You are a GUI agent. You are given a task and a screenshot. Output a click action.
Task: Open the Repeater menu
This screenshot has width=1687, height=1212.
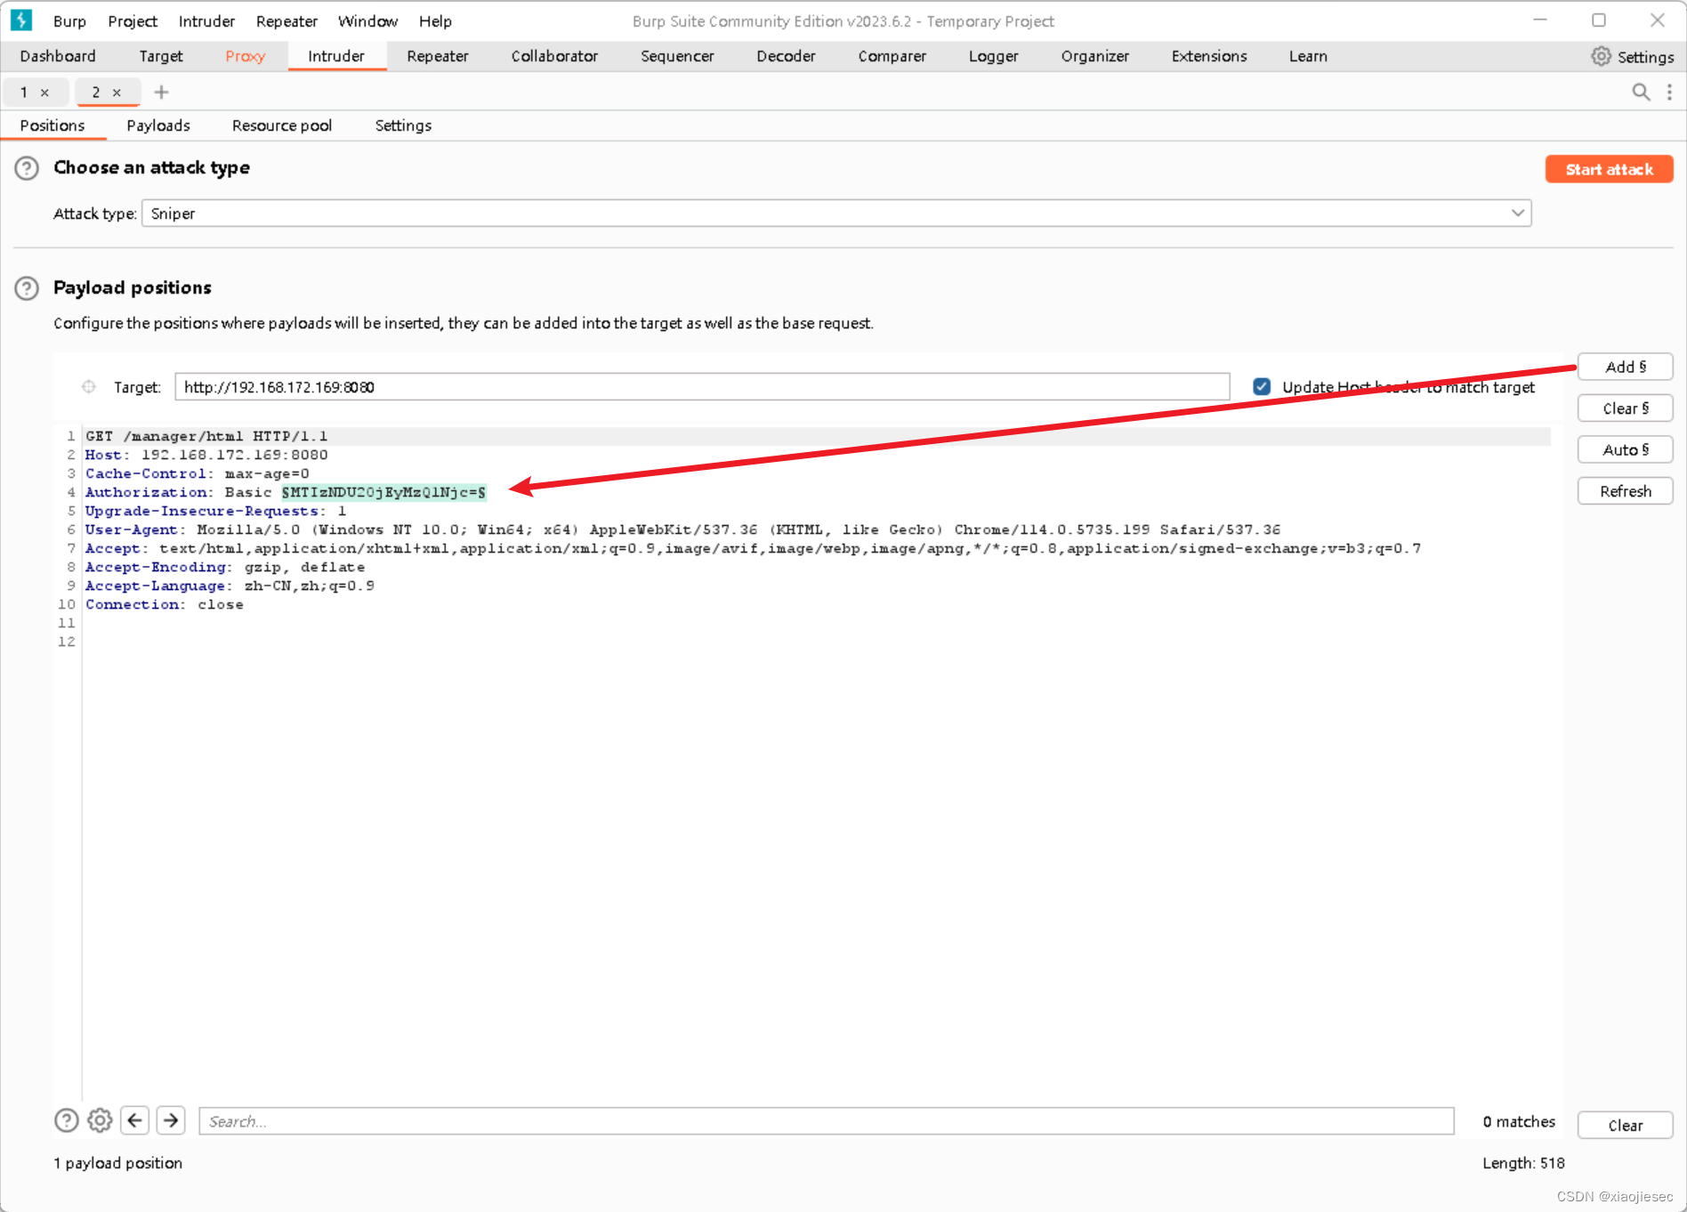287,20
